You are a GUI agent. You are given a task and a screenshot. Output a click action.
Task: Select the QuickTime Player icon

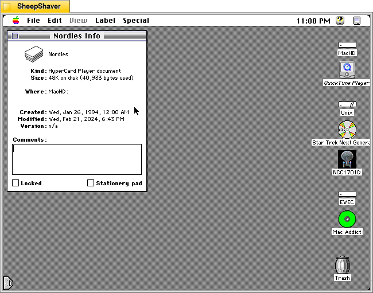pos(347,70)
